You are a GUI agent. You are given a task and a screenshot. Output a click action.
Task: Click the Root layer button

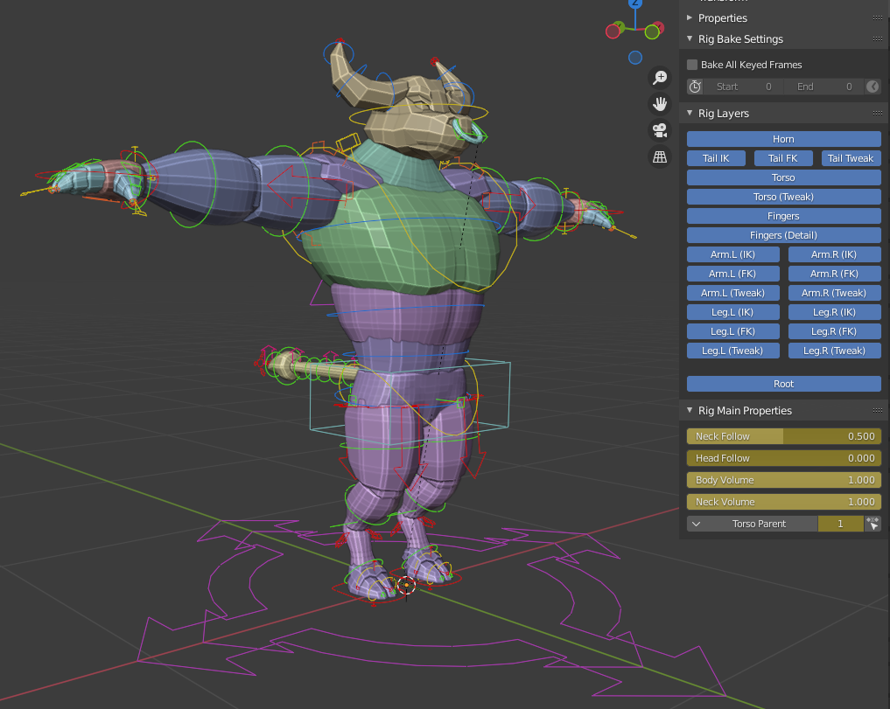point(783,384)
